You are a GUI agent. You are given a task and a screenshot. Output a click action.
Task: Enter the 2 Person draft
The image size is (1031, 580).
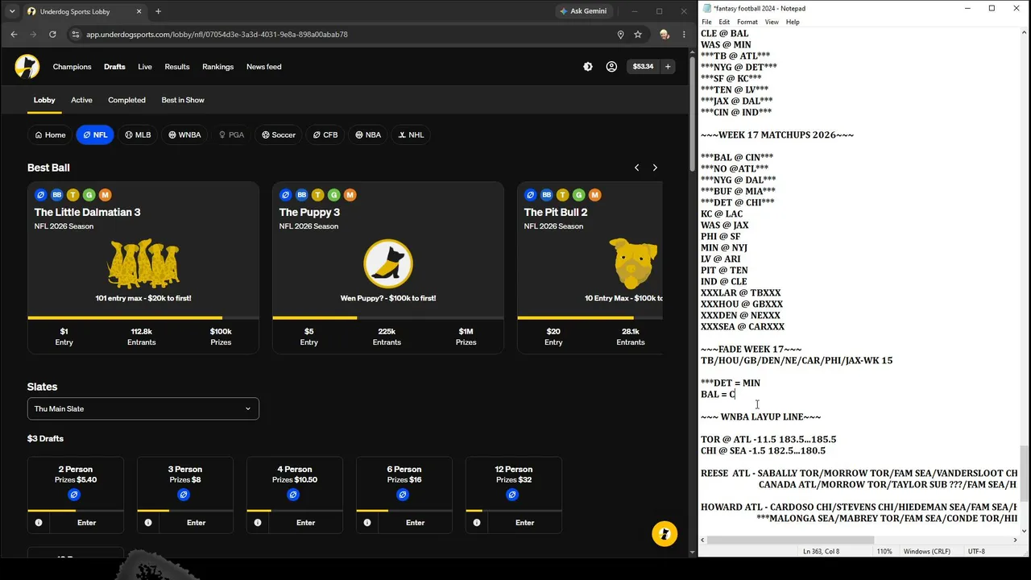tap(86, 523)
